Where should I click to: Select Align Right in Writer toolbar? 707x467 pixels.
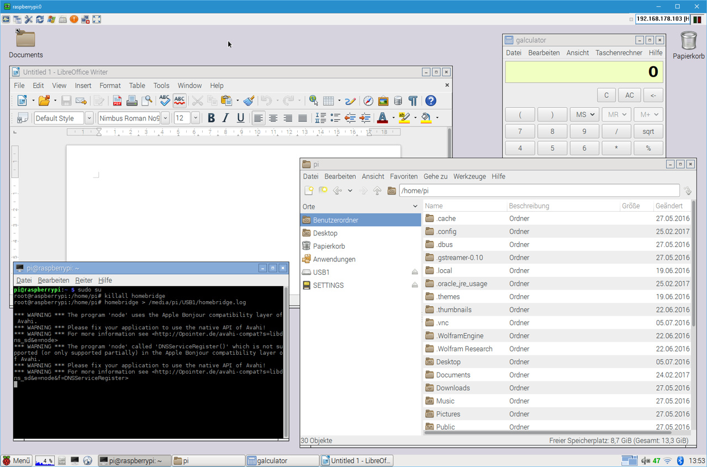pos(288,118)
